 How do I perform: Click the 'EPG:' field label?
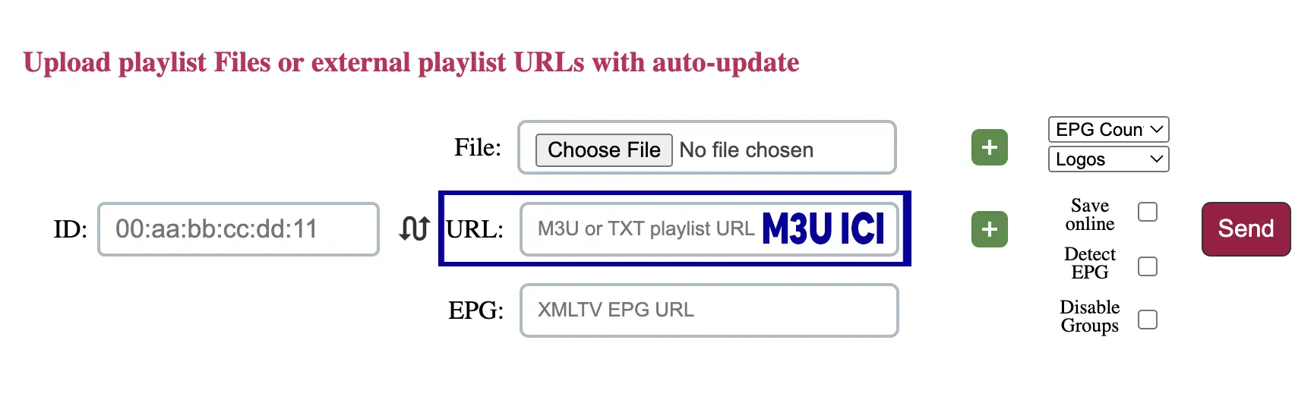[x=475, y=310]
